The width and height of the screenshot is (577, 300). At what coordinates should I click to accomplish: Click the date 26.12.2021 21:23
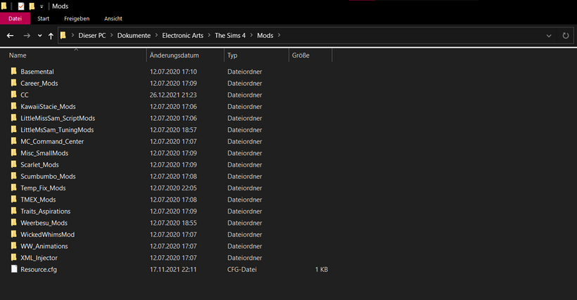(x=173, y=95)
